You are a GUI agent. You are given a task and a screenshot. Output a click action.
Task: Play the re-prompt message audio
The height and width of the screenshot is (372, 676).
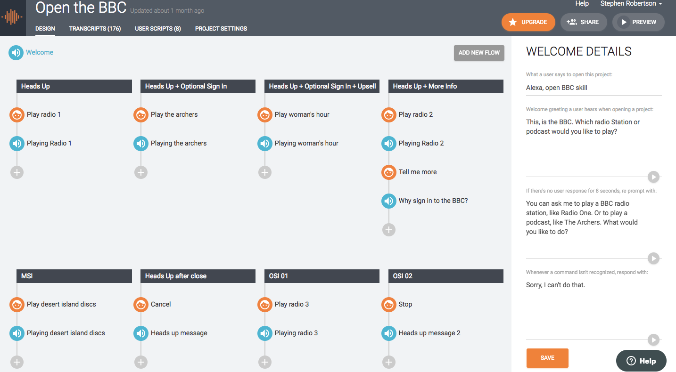(653, 259)
